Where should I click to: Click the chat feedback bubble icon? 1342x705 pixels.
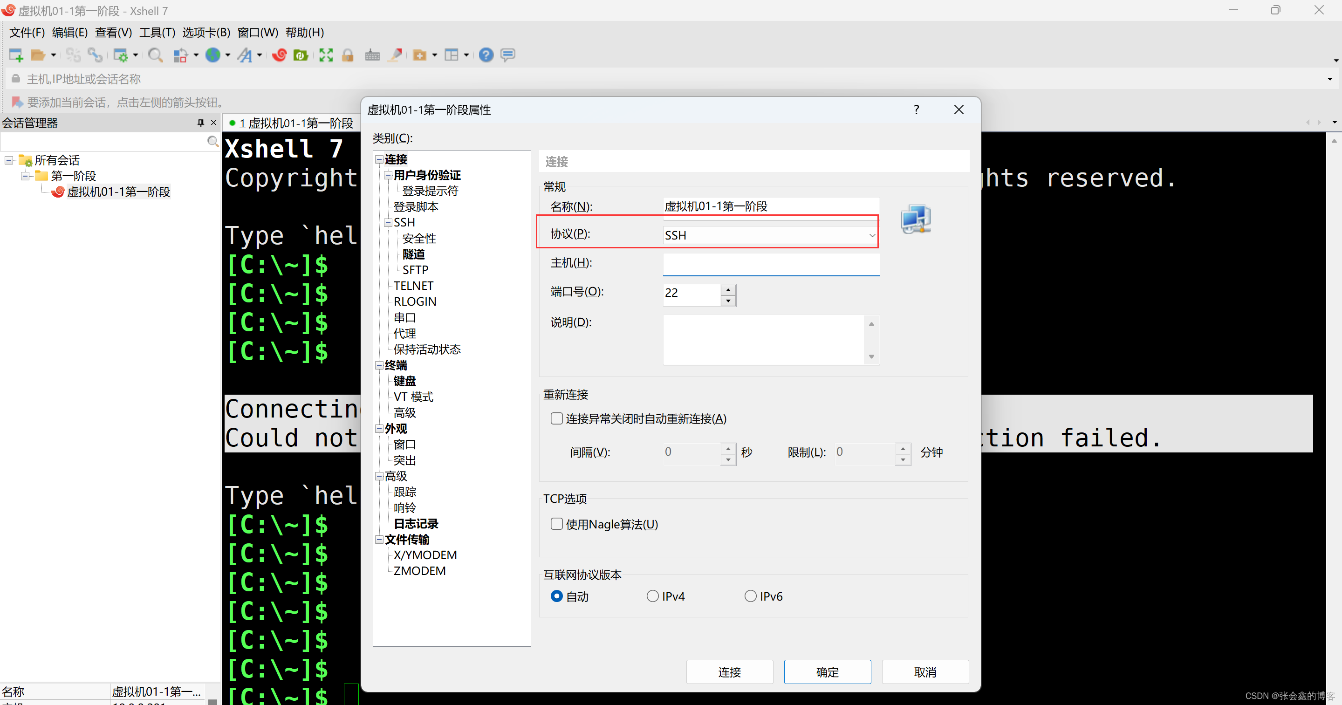508,55
